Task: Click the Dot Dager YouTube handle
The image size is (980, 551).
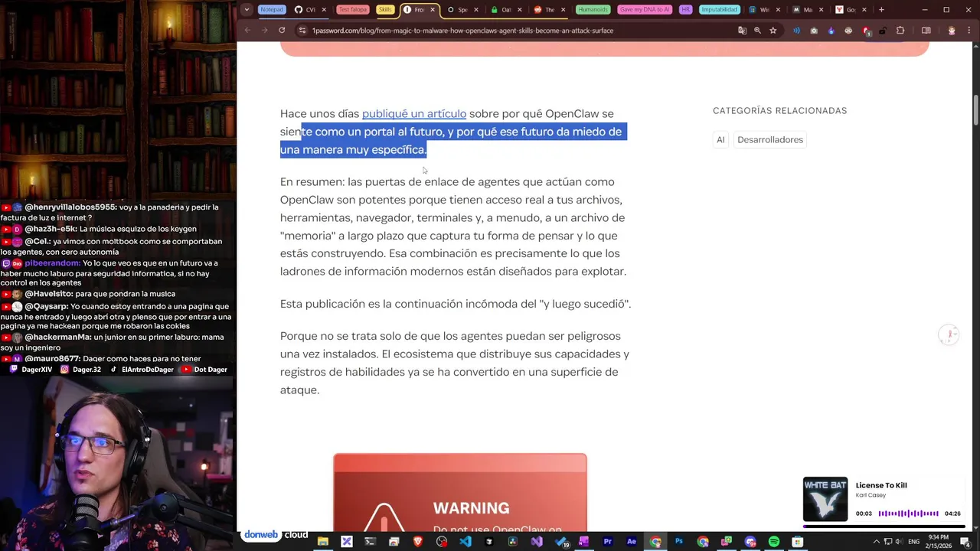Action: pos(211,370)
